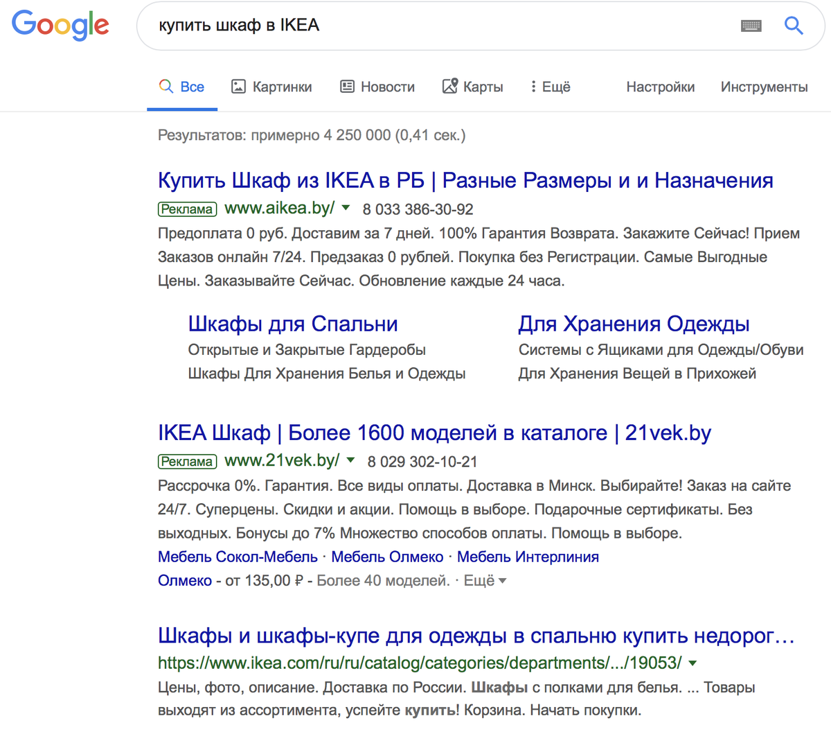The height and width of the screenshot is (734, 831).
Task: Expand dropdown arrow next to www.21vek.by
Action: [x=351, y=460]
